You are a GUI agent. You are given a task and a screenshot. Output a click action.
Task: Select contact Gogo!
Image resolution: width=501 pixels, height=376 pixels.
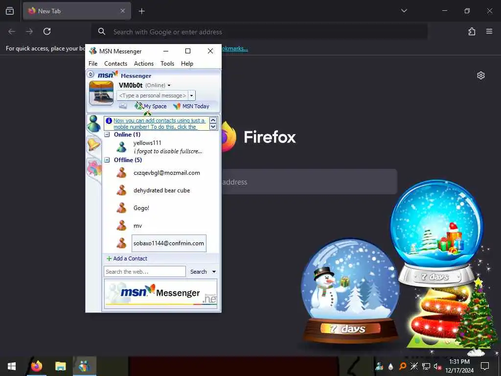click(141, 208)
